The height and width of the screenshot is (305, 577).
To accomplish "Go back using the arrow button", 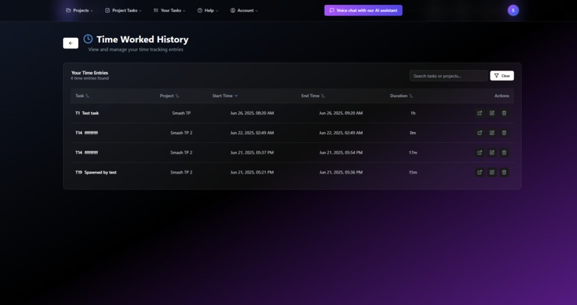I will (71, 43).
